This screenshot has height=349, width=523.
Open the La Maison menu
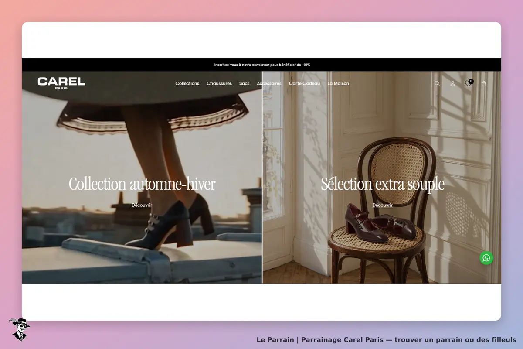pos(338,83)
